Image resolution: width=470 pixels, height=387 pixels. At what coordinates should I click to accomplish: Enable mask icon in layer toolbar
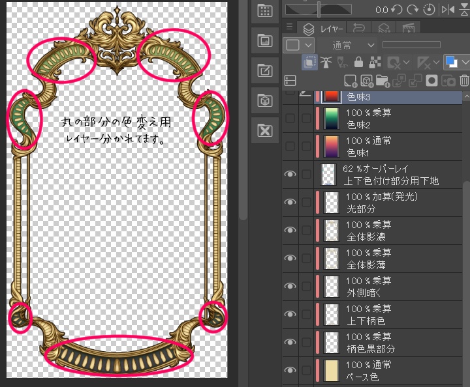point(394,63)
